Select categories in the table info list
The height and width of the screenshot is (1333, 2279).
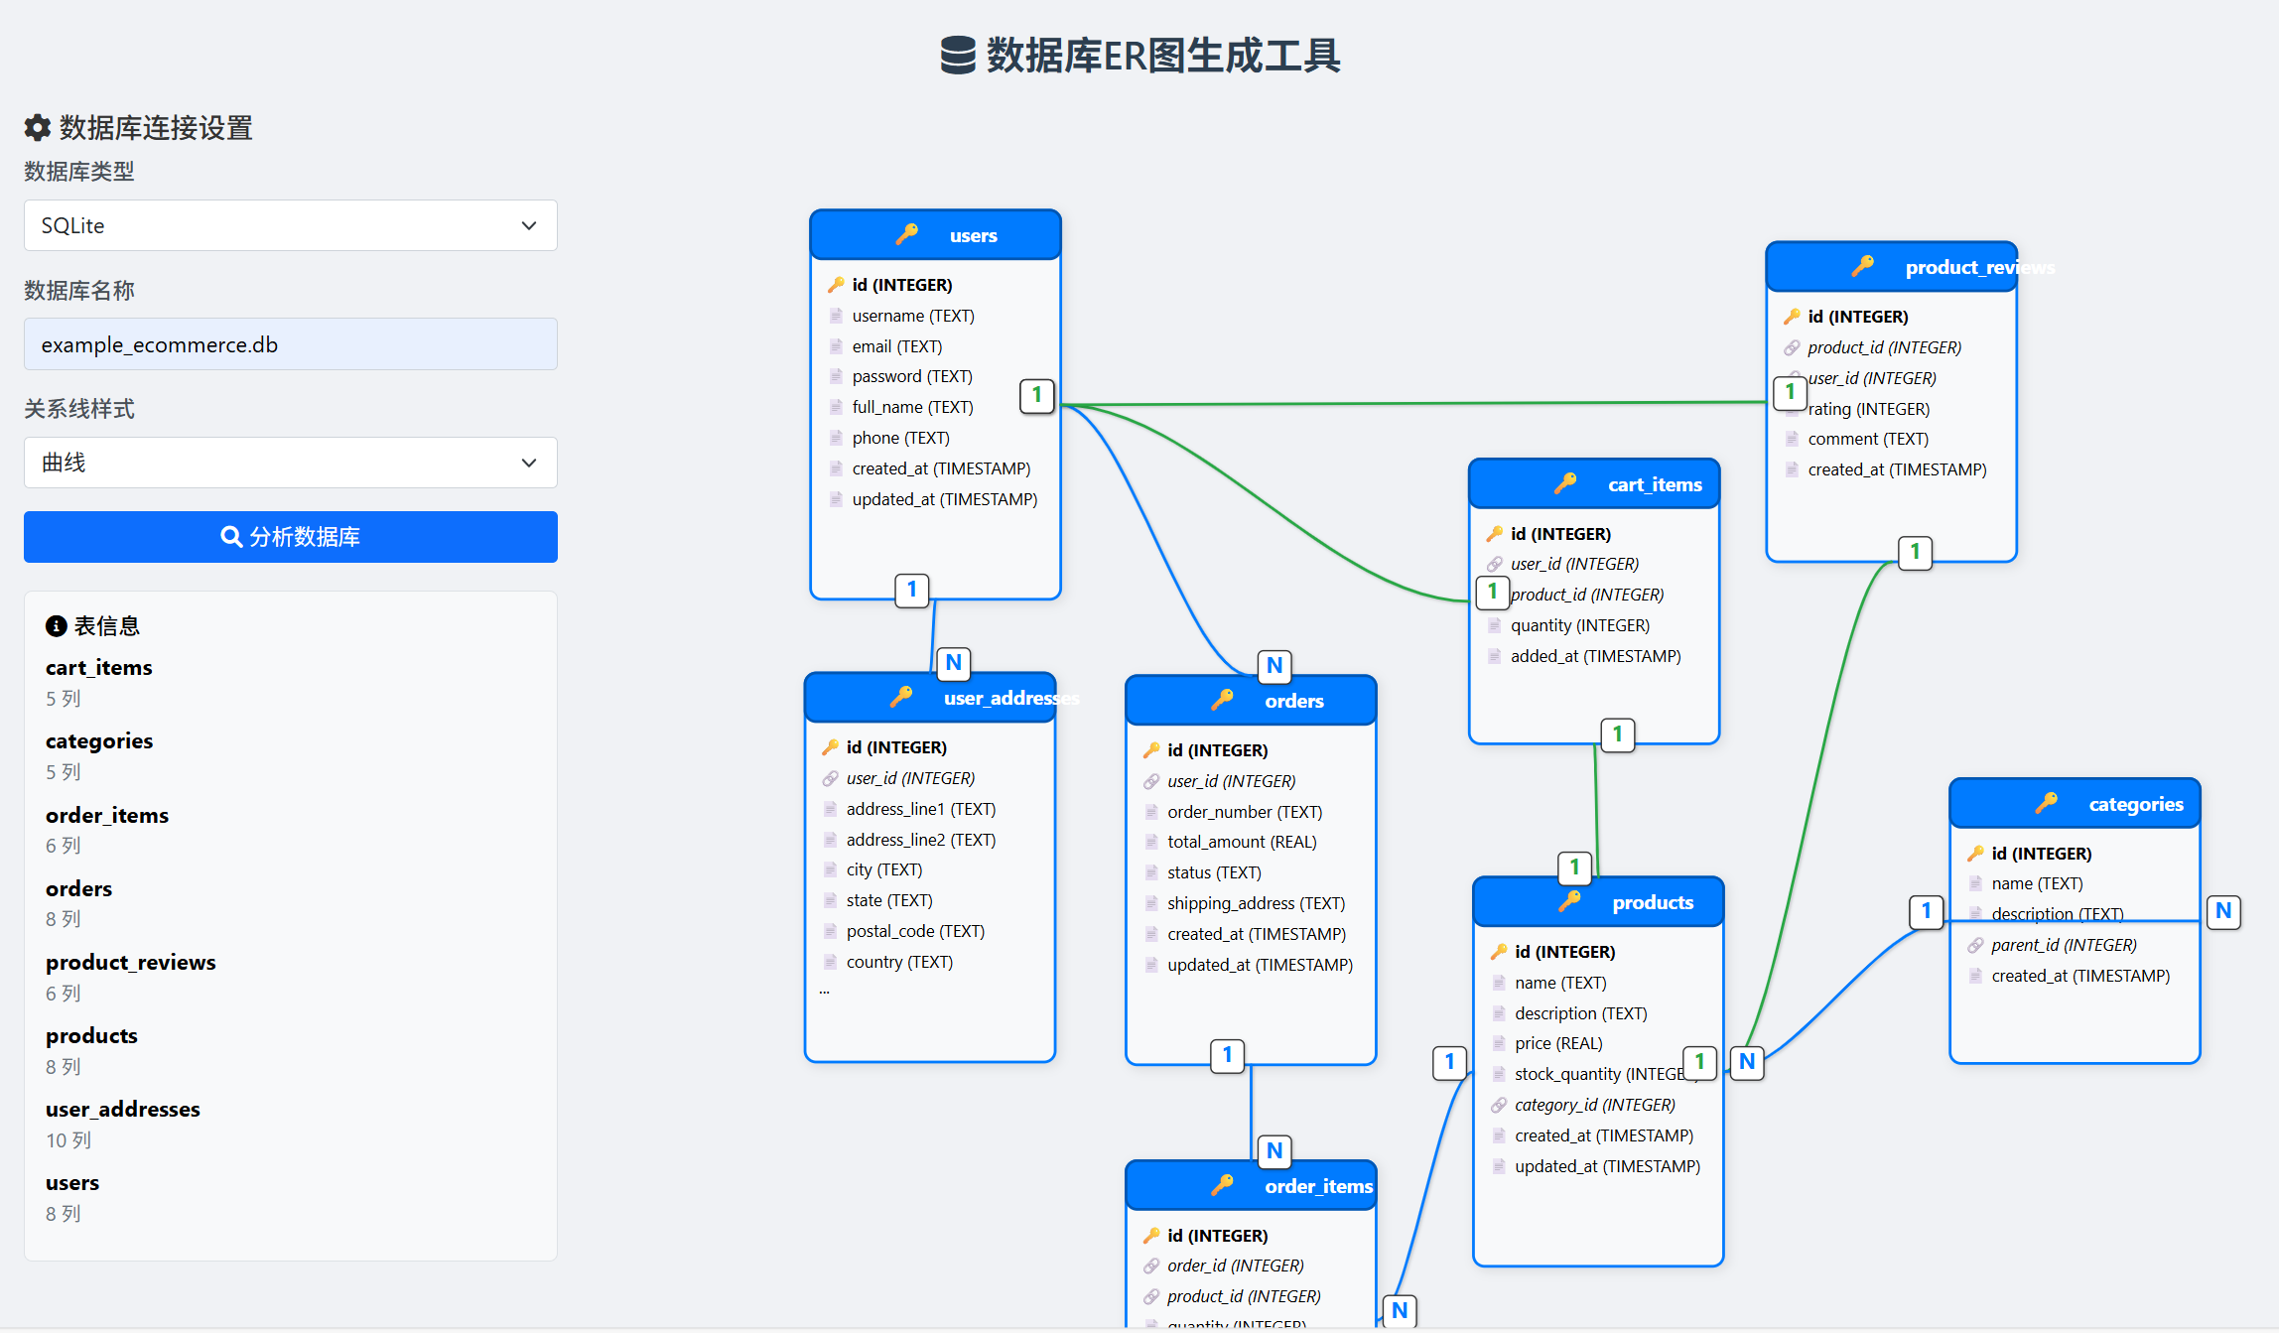99,741
